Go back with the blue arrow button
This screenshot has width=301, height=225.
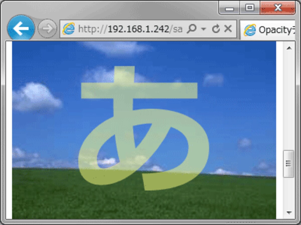[21, 28]
